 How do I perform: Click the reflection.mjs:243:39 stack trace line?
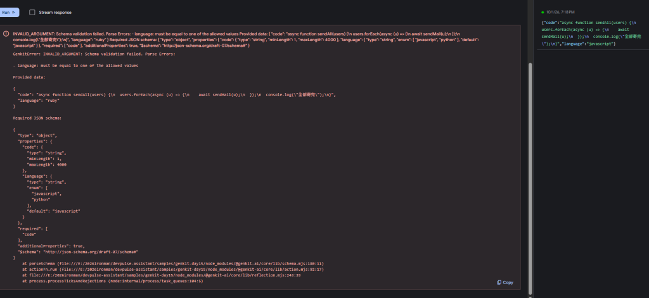click(x=162, y=275)
